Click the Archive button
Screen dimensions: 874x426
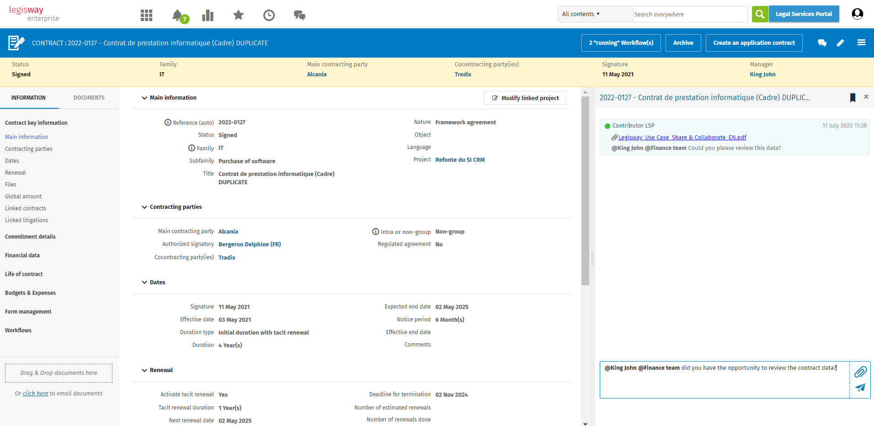pos(683,43)
